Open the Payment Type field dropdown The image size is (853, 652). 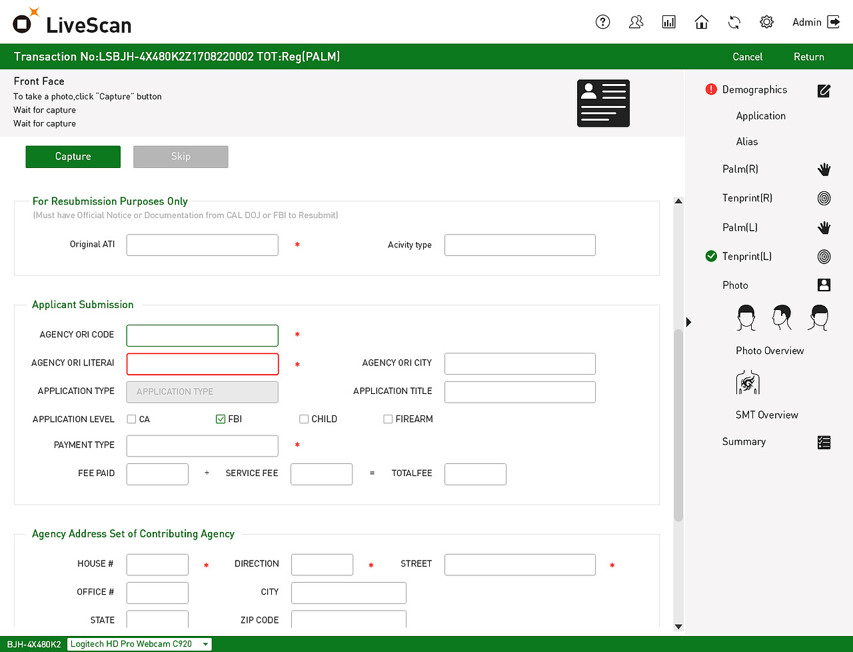pyautogui.click(x=202, y=445)
